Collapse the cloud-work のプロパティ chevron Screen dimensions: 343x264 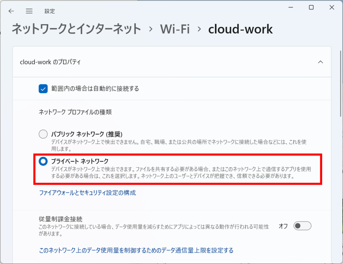(x=320, y=62)
